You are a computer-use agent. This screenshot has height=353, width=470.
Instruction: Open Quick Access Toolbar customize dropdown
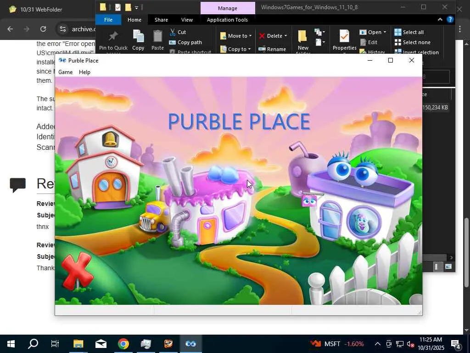coord(136,7)
